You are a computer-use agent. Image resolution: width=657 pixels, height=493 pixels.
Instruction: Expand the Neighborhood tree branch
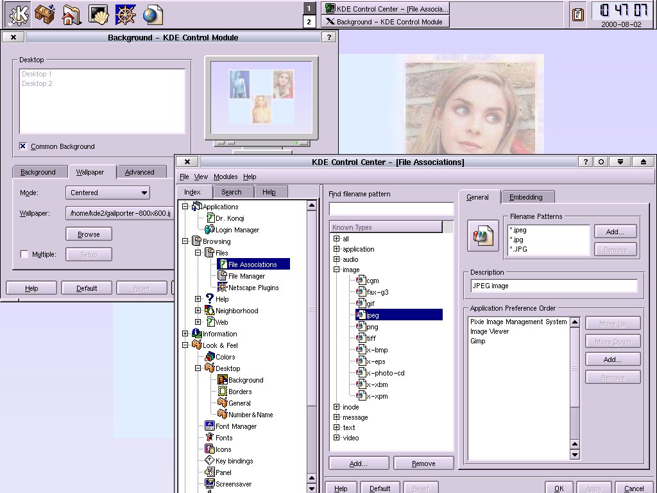coord(198,311)
